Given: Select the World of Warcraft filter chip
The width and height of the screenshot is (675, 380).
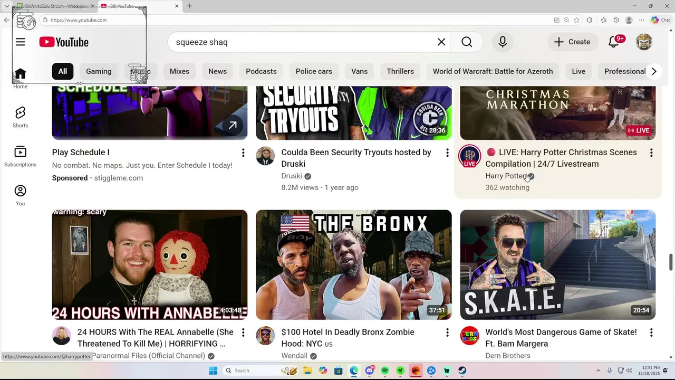Looking at the screenshot, I should [493, 71].
